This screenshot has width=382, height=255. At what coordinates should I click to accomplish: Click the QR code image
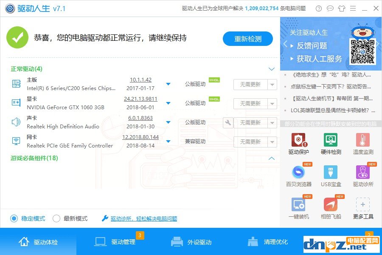362,51
